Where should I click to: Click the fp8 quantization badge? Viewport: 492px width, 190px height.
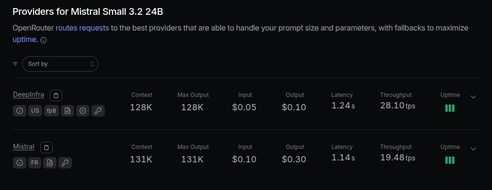52,111
